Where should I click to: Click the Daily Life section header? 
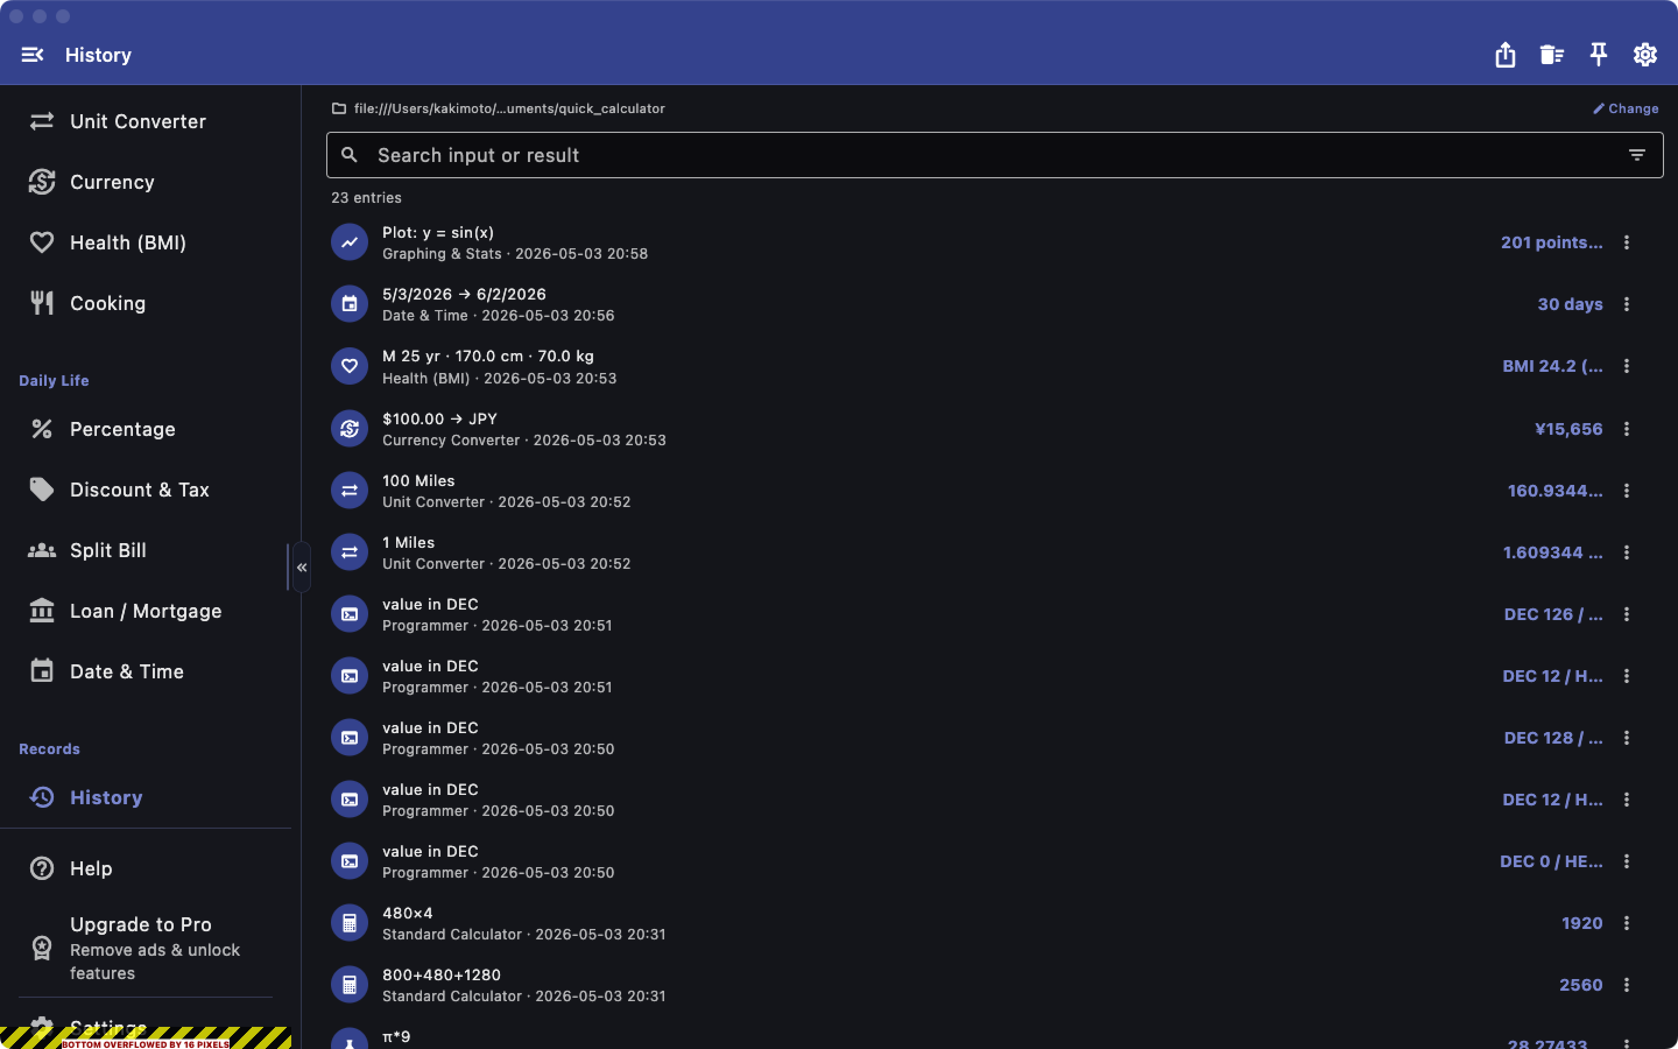click(54, 380)
